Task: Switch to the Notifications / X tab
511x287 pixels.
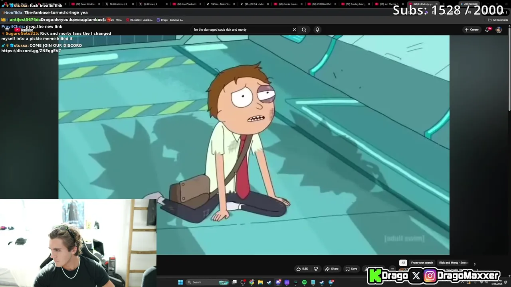Action: 119,4
